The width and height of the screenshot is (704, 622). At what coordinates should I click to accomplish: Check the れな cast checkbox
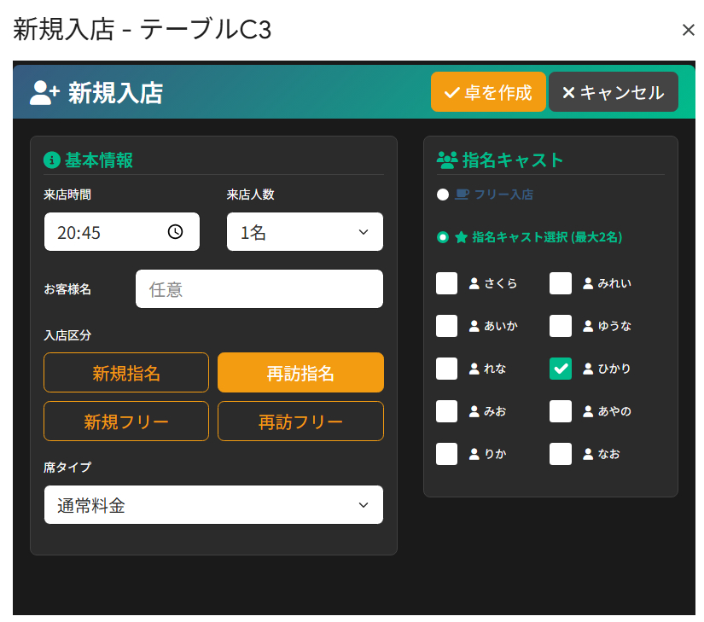pyautogui.click(x=447, y=369)
